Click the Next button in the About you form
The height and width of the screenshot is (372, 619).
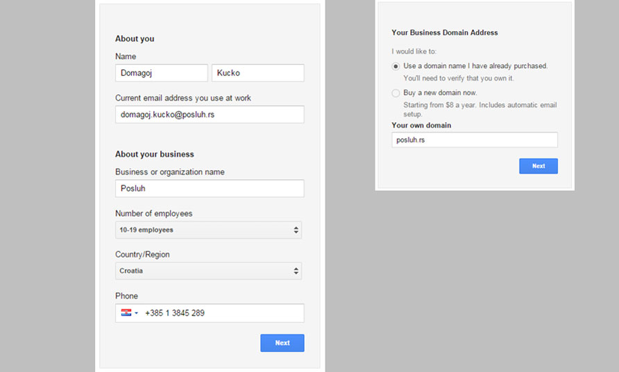coord(282,343)
